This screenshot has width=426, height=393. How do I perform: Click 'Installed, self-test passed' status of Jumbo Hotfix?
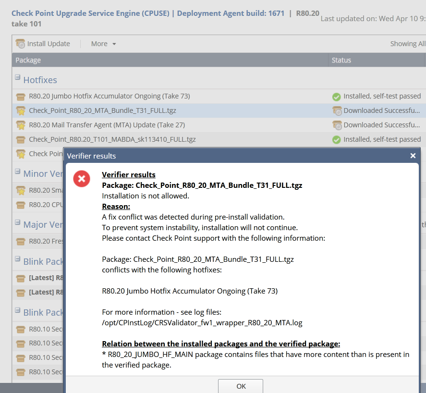click(x=382, y=96)
